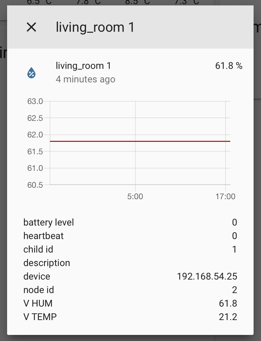This screenshot has width=261, height=341.
Task: Click the '4 minutes ago' timestamp text
Action: tap(85, 79)
